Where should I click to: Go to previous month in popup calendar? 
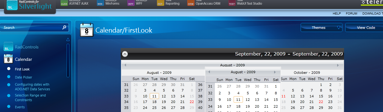pyautogui.click(x=210, y=72)
